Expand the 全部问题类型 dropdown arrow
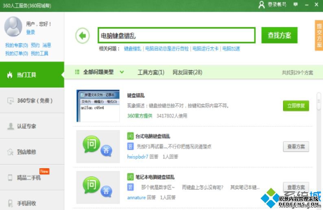The width and height of the screenshot is (323, 210). coord(122,72)
